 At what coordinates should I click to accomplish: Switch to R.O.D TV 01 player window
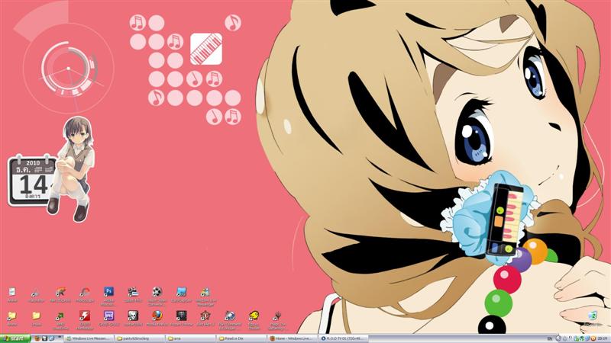coord(342,338)
